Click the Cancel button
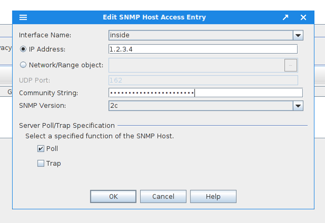 click(163, 196)
